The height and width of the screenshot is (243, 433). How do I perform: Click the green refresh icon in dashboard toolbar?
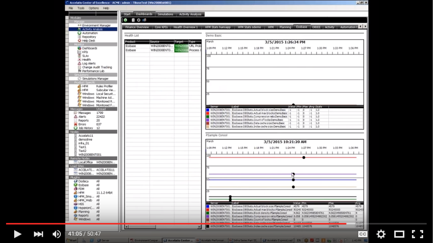click(x=125, y=20)
